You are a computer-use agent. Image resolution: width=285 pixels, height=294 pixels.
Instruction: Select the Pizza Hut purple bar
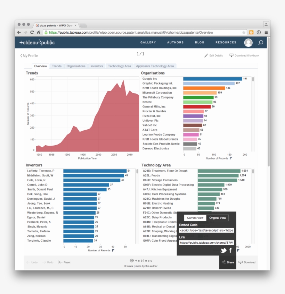193,116
